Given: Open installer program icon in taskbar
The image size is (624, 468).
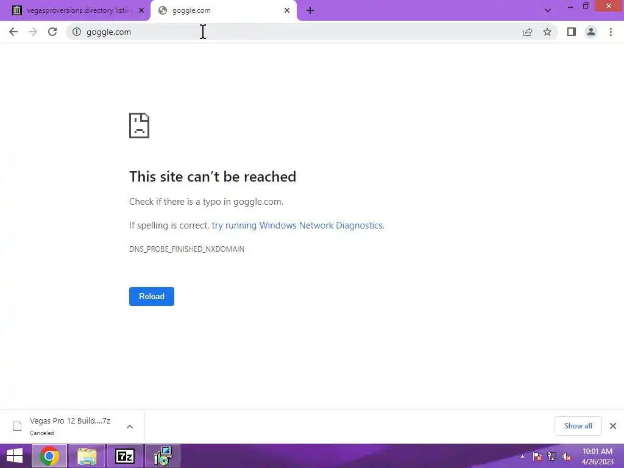Looking at the screenshot, I should click(163, 456).
